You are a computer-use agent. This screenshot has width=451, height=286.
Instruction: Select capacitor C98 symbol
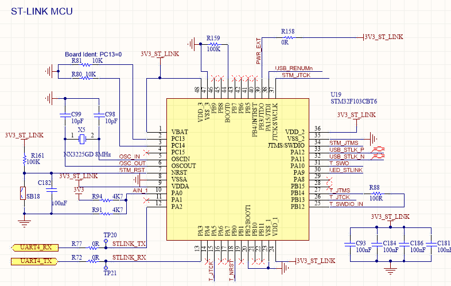[x=99, y=115]
